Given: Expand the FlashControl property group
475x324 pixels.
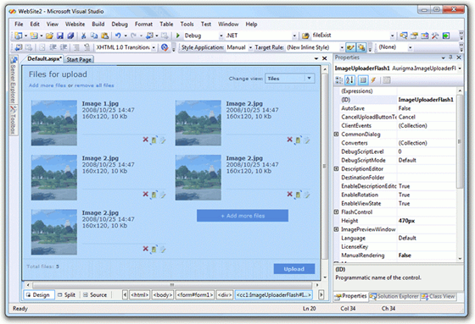Looking at the screenshot, I should tap(336, 211).
